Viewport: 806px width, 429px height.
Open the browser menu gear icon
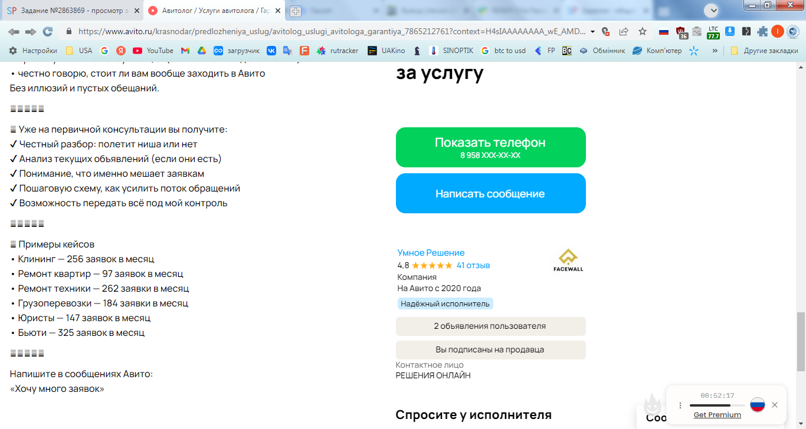[x=792, y=32]
